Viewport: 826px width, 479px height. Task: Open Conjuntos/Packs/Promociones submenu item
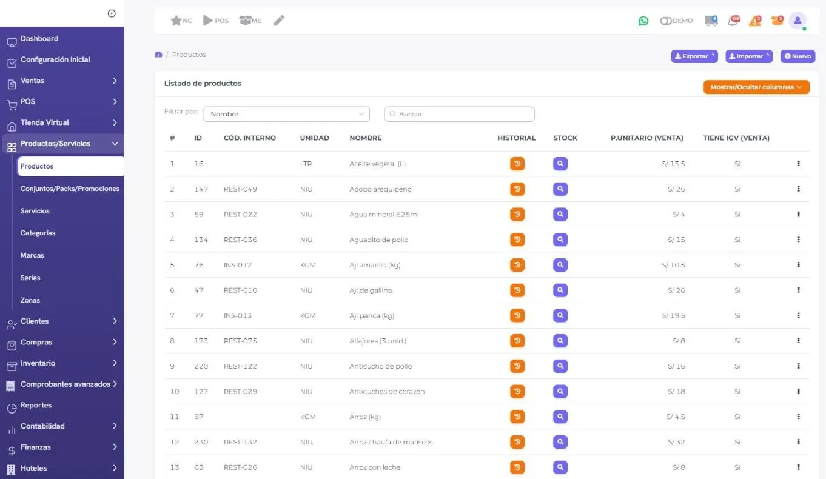tap(70, 189)
